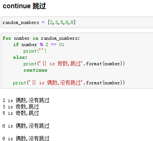The height and width of the screenshot is (141, 153).
Task: Click output line '2 is 偶数,没有跳过'
Action: (26, 100)
